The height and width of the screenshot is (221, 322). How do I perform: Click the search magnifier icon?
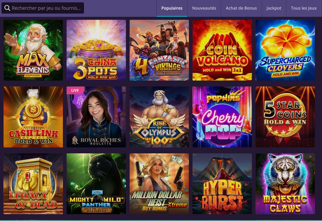click(x=7, y=8)
